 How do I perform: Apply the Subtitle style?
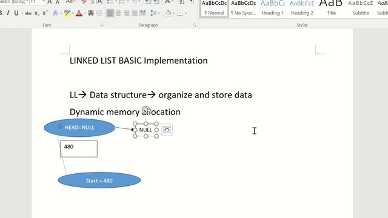coord(361,8)
